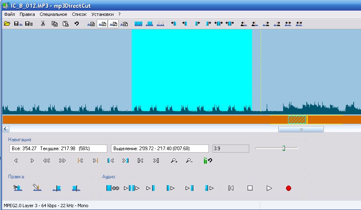Screen dimensions: 361x210
Task: Click the loop playback icon with infinity symbol
Action: coord(112,188)
